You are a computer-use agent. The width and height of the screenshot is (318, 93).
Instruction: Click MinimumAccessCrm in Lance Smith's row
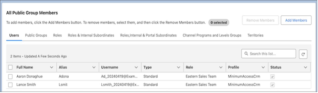pos(244,85)
